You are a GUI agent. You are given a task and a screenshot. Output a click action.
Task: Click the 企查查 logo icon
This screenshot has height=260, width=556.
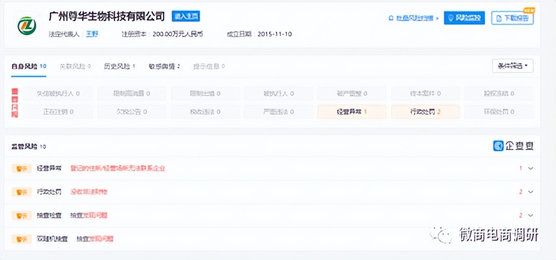498,146
